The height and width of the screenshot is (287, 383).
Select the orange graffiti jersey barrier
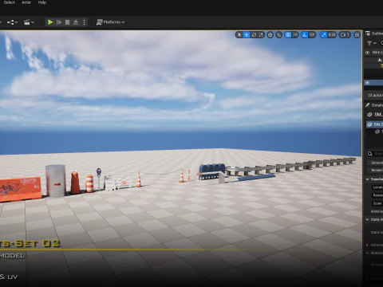coord(21,189)
